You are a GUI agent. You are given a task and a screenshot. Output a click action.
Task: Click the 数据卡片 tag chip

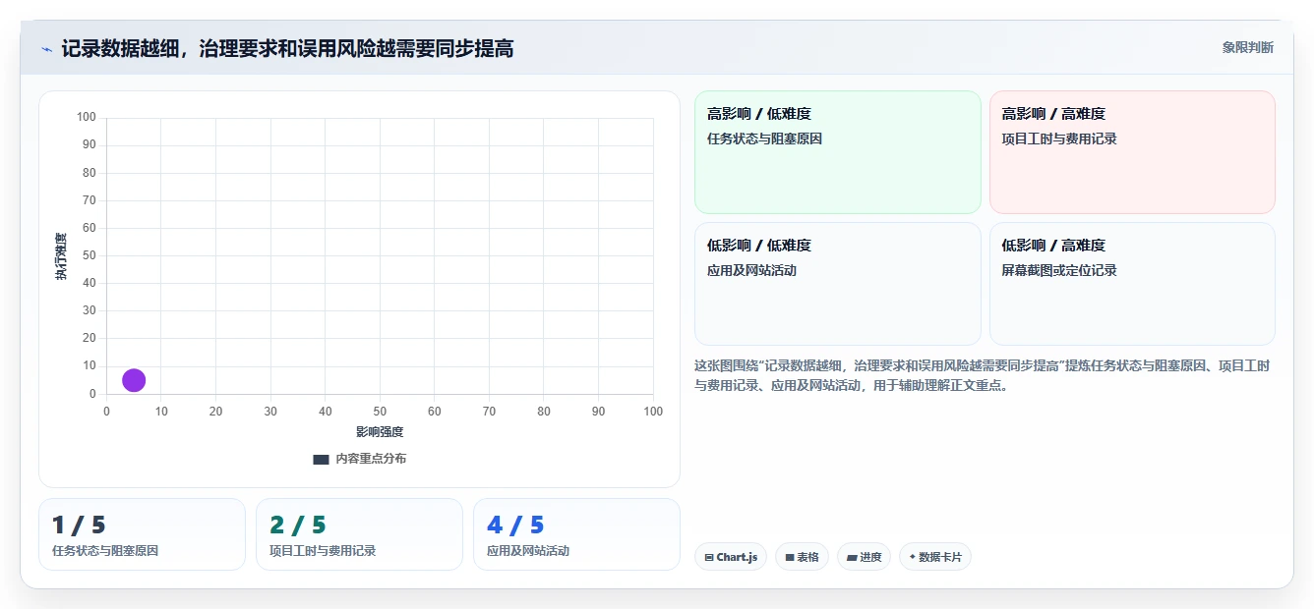tap(935, 557)
